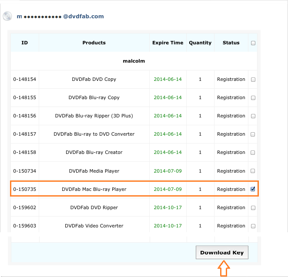
Task: Select DVDFab Blu-ray to DVD Converter name
Action: [94, 134]
